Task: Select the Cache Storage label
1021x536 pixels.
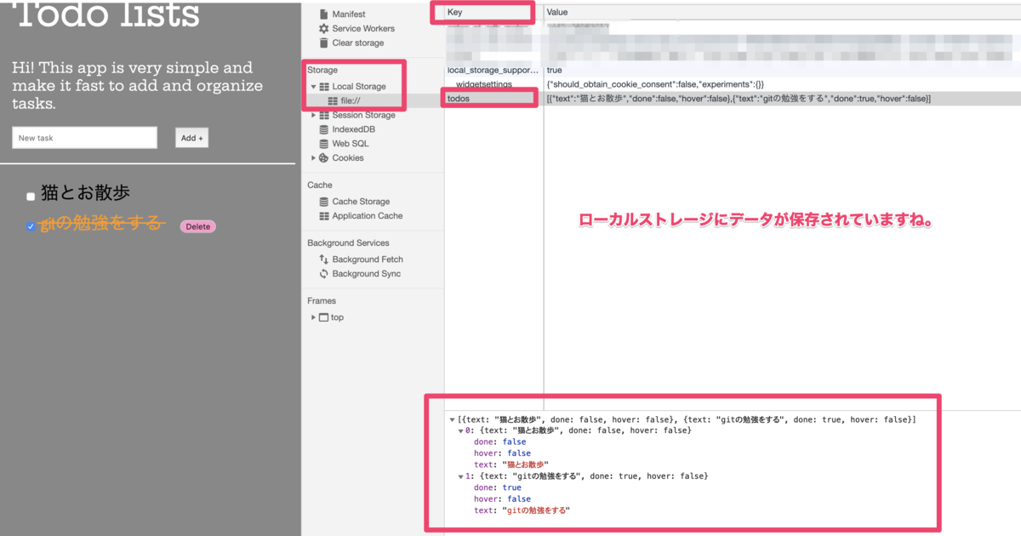Action: coord(361,202)
